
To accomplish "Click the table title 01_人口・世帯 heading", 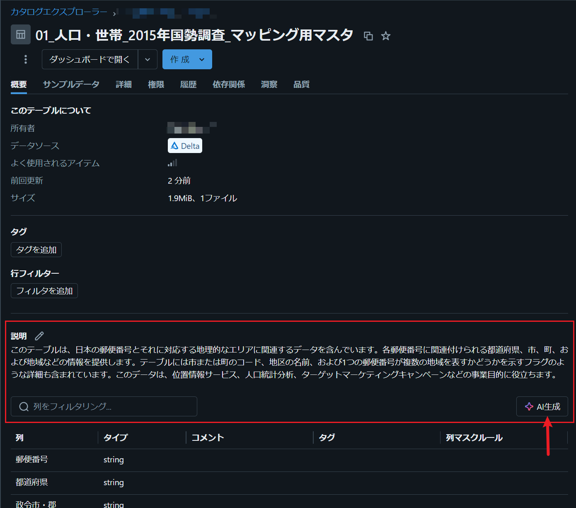I will click(194, 35).
